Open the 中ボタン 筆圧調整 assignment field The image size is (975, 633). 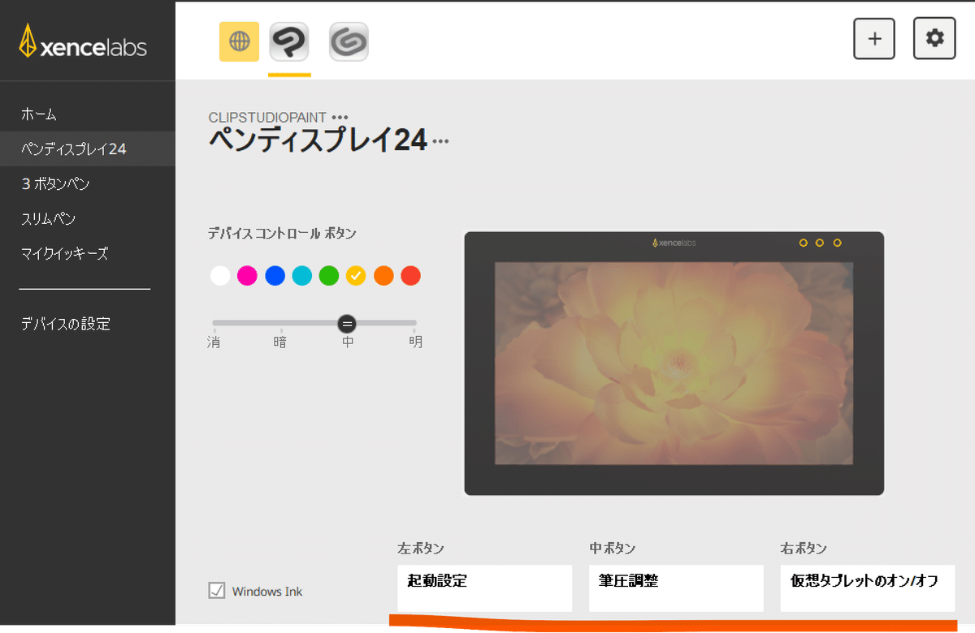point(676,588)
